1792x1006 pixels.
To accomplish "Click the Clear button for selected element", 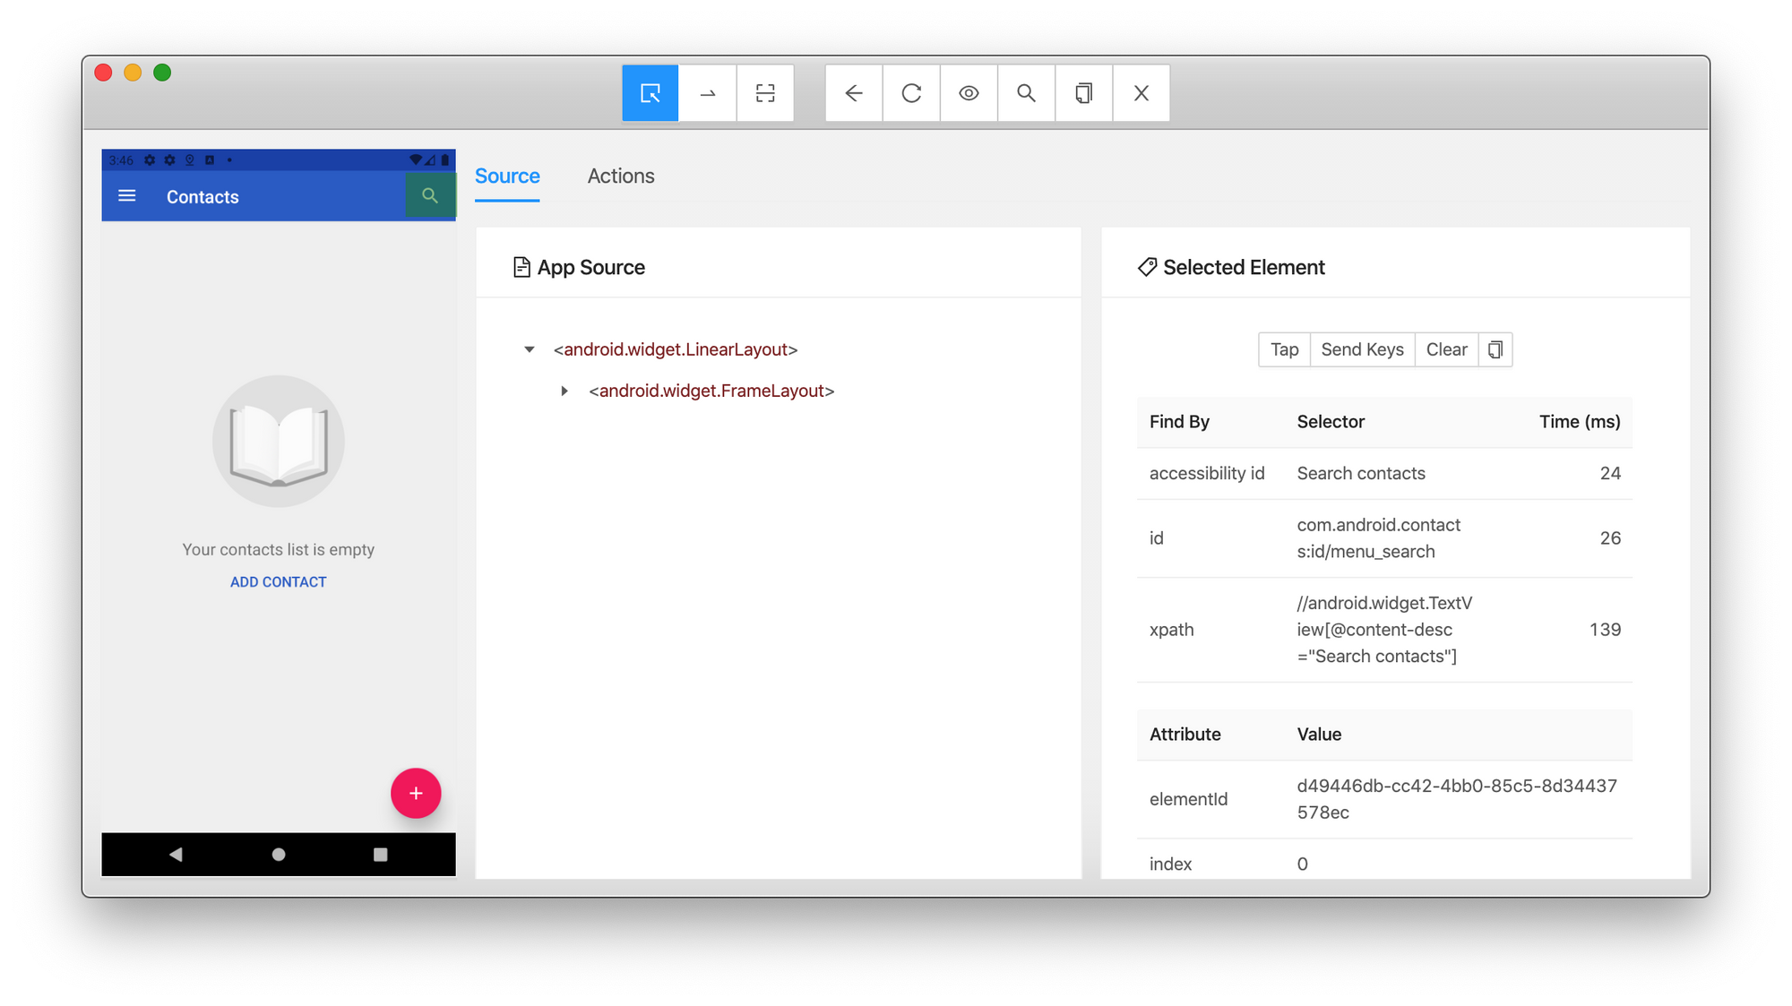I will (x=1446, y=349).
